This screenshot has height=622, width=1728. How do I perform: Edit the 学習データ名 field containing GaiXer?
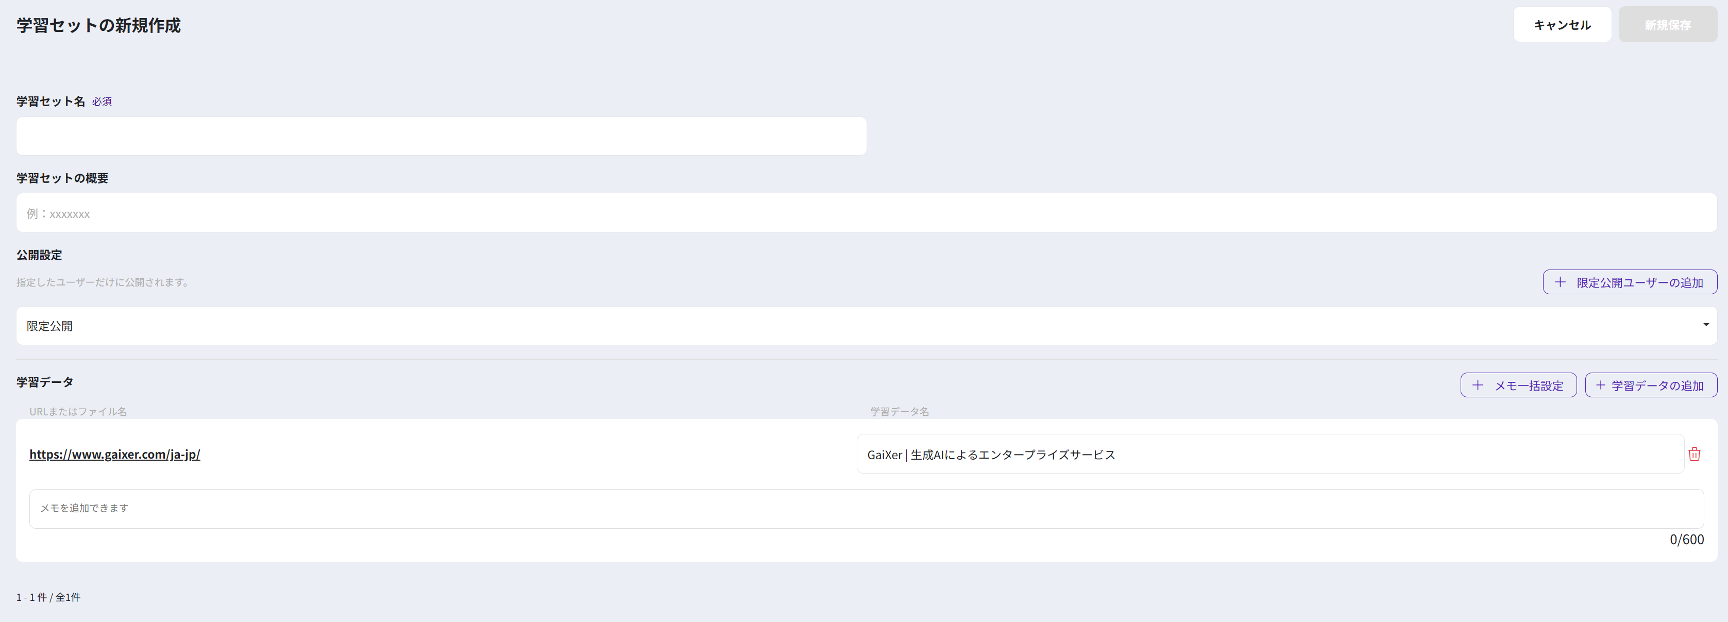(x=1269, y=454)
